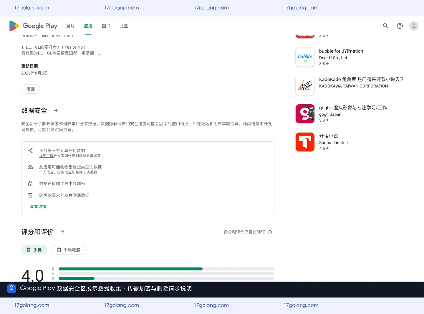Go to the 儿童 tab
The image size is (424, 314).
coord(124,26)
